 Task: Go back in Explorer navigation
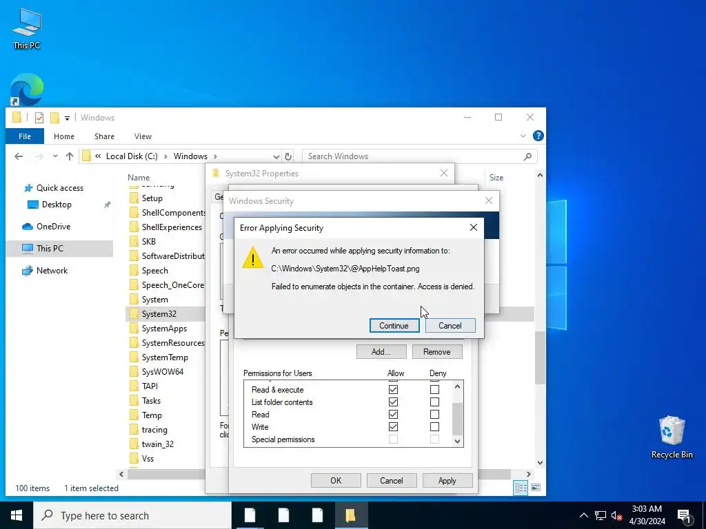click(x=19, y=156)
